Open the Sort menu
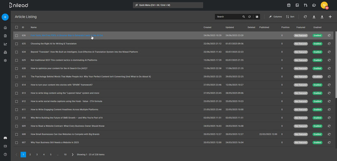337x161 pixels. coord(290,17)
